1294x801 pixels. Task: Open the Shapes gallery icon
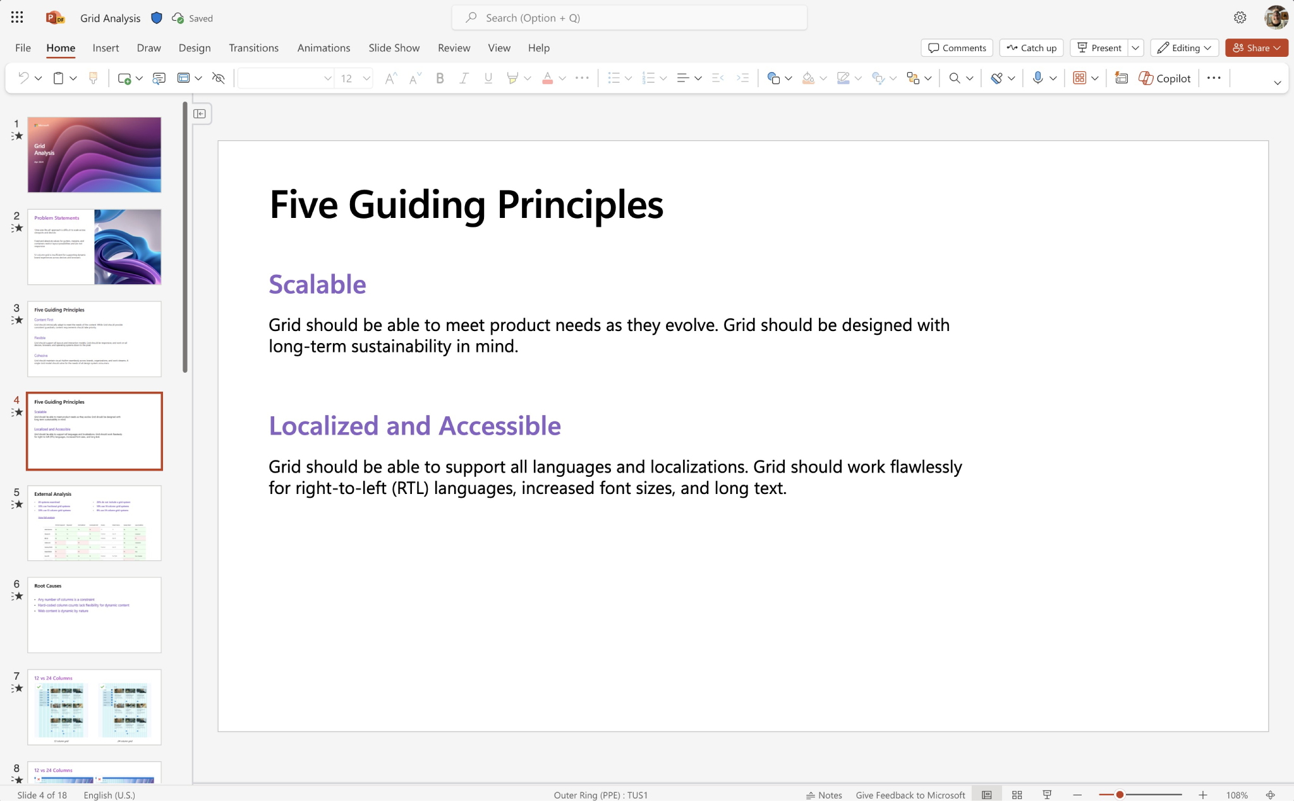pos(775,78)
